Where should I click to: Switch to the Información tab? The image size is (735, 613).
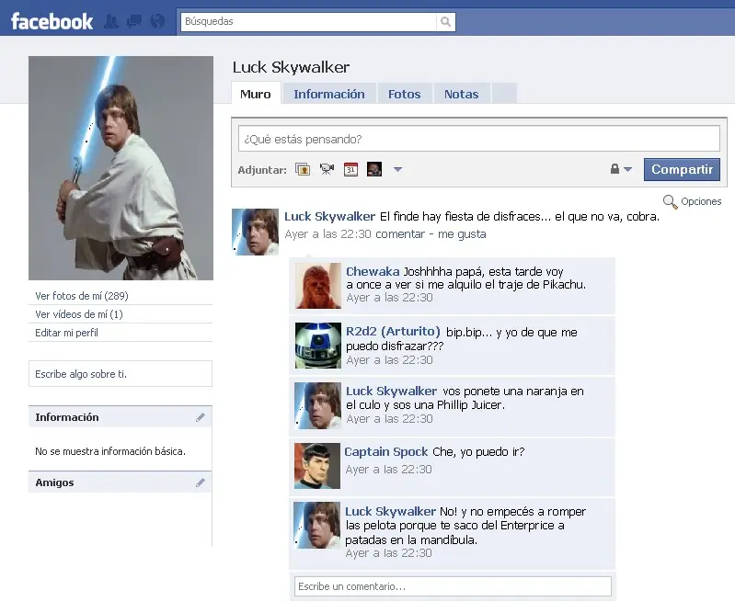(x=329, y=94)
